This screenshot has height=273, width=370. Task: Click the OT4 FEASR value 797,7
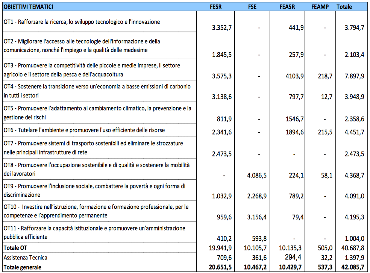(296, 97)
